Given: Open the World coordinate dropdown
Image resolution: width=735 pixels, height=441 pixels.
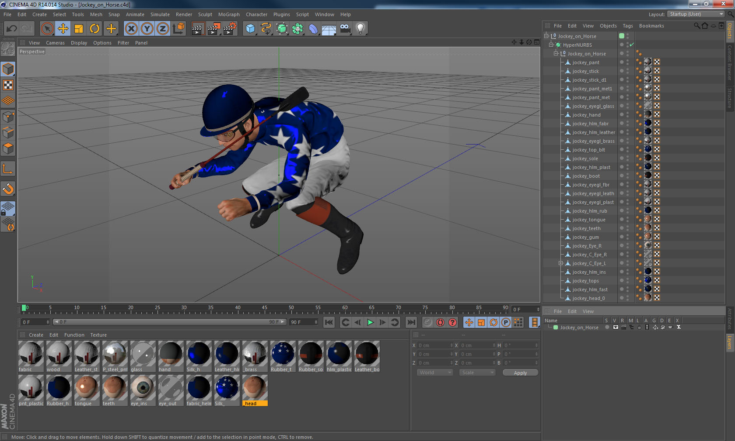Looking at the screenshot, I should [435, 372].
